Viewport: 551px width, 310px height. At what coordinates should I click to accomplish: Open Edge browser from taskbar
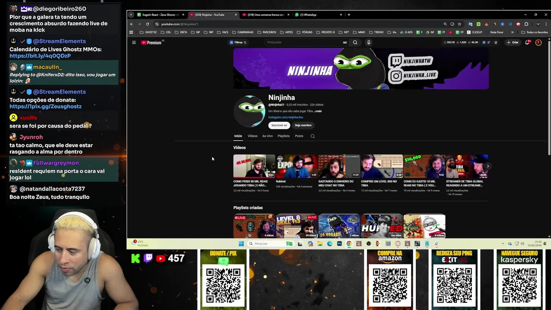click(x=330, y=244)
